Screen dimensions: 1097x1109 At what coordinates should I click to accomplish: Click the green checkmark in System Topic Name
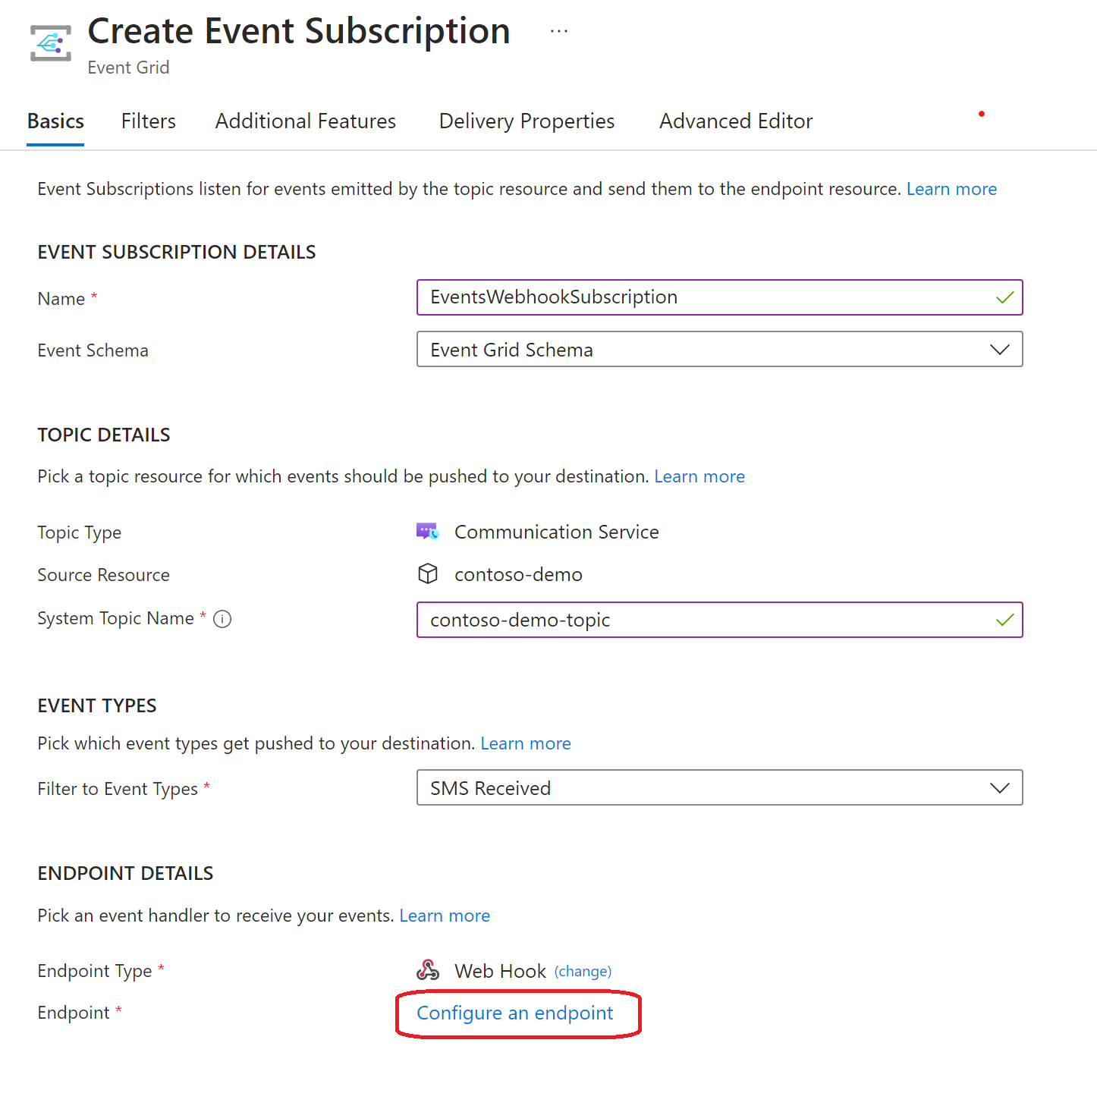[x=1004, y=620]
